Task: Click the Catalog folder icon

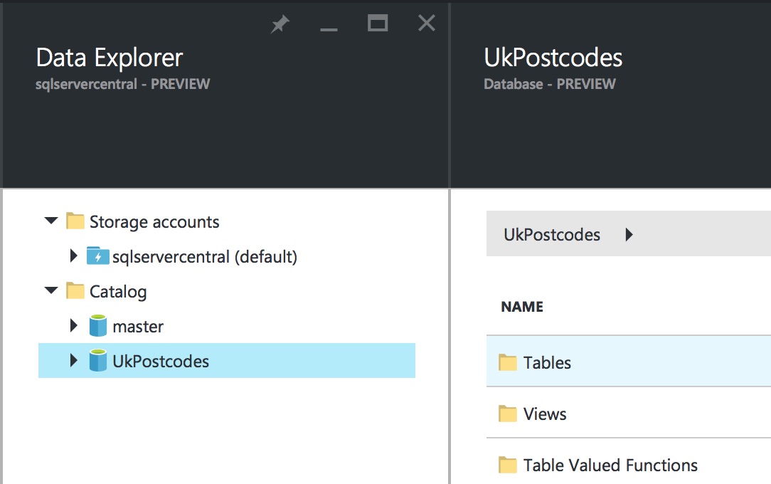Action: 75,291
